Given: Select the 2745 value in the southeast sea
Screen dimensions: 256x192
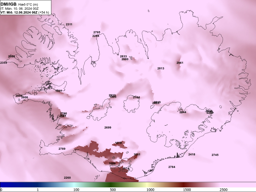Looking at the screenshot, I should coord(215,155).
